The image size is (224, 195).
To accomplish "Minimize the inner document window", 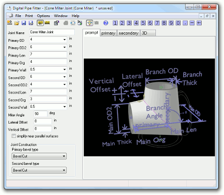I will click(201, 16).
